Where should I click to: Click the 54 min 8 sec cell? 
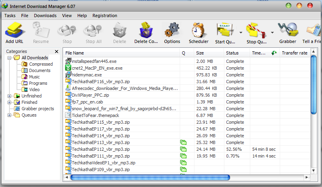click(264, 149)
